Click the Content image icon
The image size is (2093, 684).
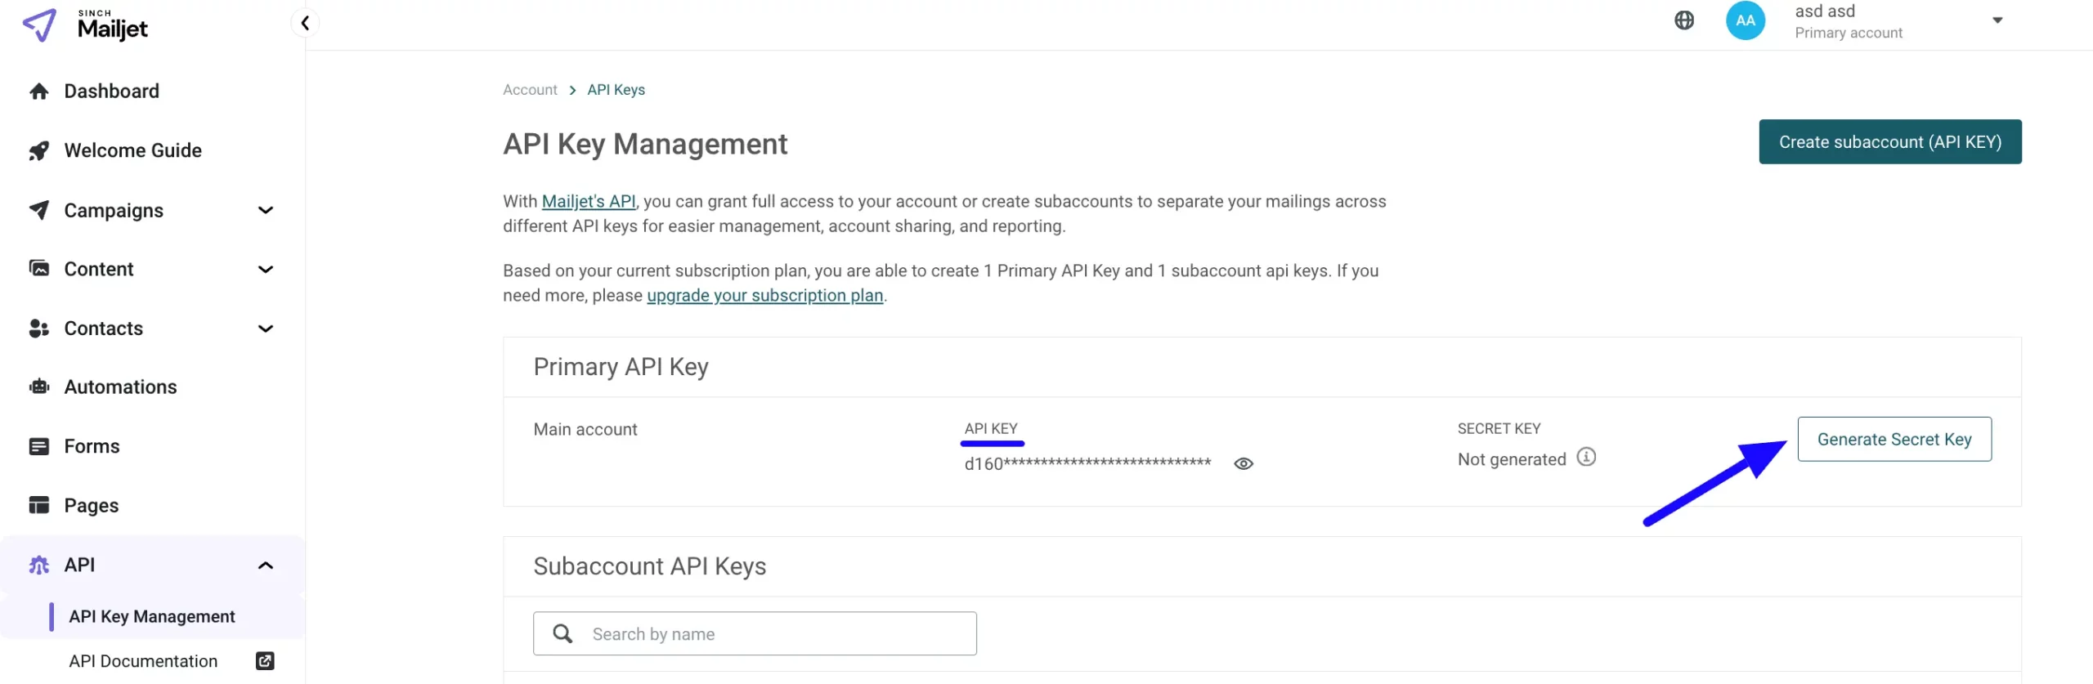coord(38,269)
